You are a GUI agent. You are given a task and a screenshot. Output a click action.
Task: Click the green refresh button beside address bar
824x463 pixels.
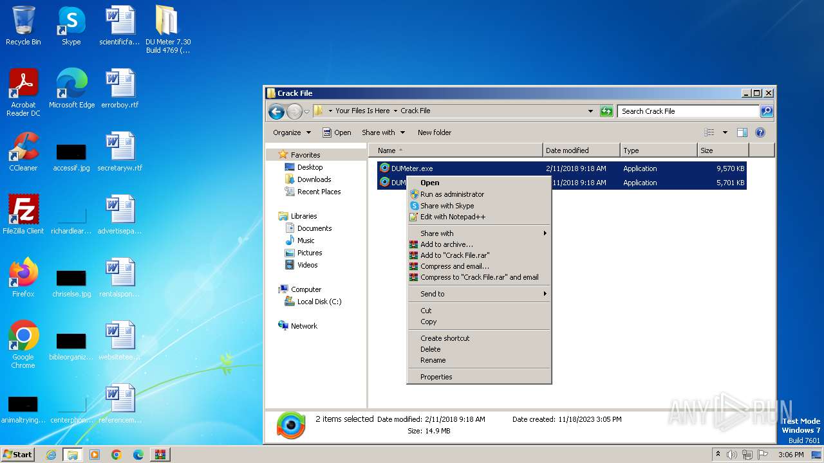tap(606, 111)
